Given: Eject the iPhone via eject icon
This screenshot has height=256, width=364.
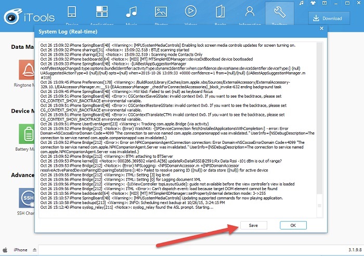Looking at the screenshot, I should 35,250.
